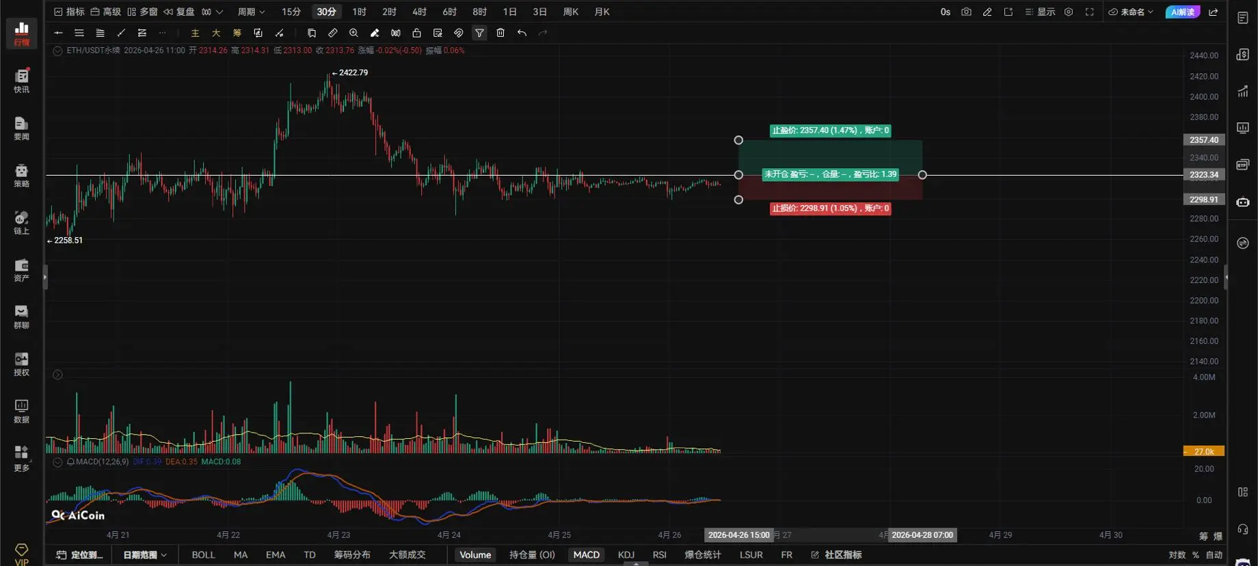Select the ruler measure tool

pyautogui.click(x=333, y=33)
